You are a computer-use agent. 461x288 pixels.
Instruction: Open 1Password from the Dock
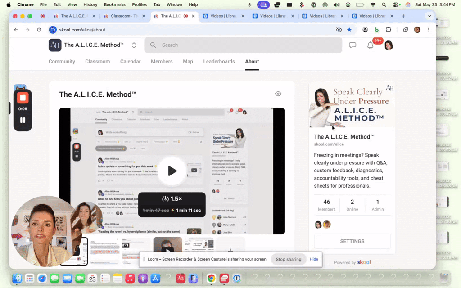click(237, 278)
